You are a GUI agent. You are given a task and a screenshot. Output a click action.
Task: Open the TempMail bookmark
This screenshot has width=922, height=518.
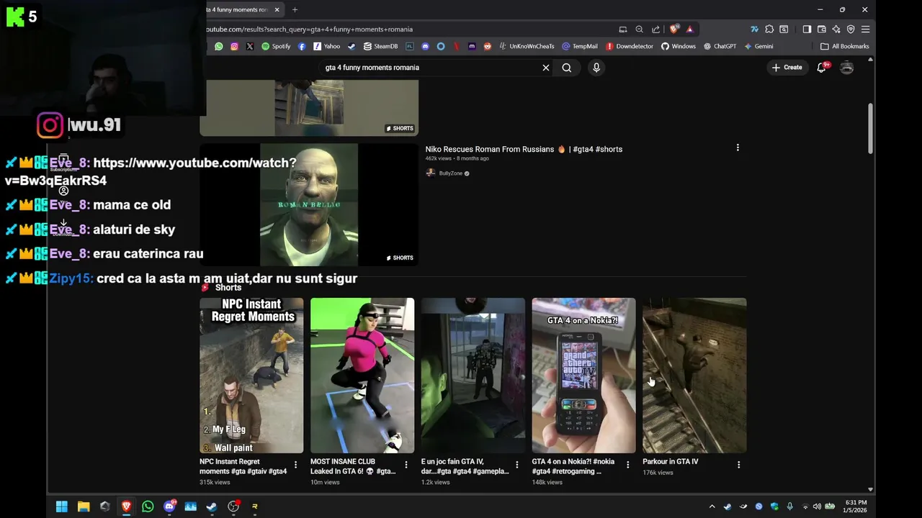tap(580, 46)
